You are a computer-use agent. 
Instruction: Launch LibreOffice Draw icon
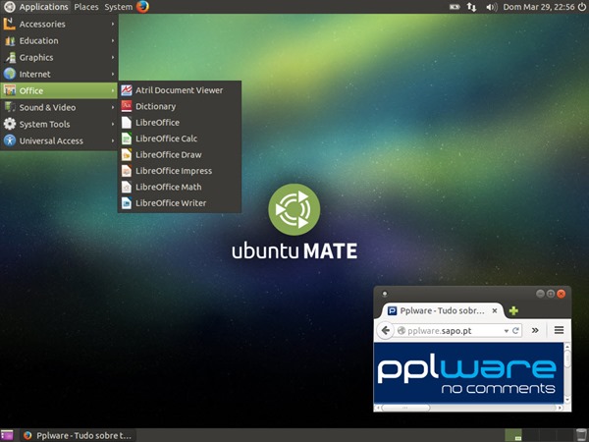pyautogui.click(x=127, y=154)
